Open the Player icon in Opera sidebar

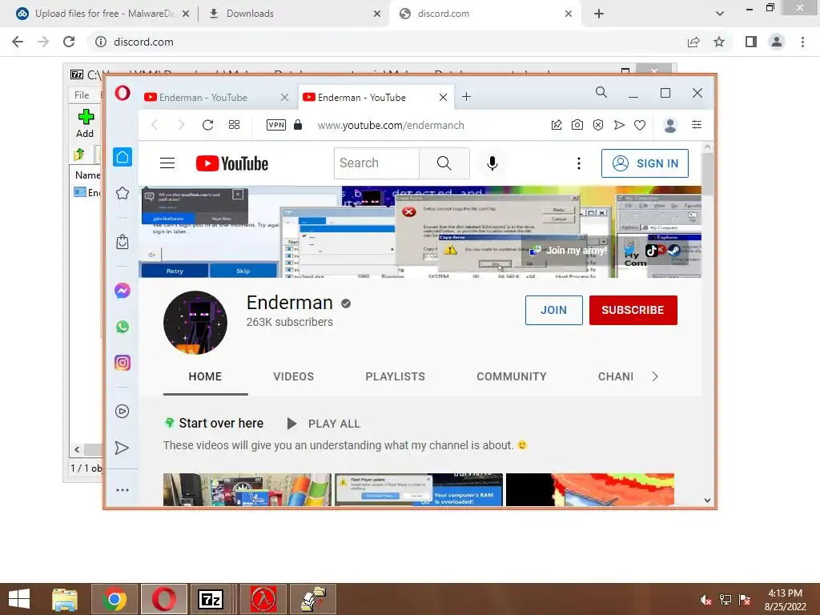click(x=122, y=411)
